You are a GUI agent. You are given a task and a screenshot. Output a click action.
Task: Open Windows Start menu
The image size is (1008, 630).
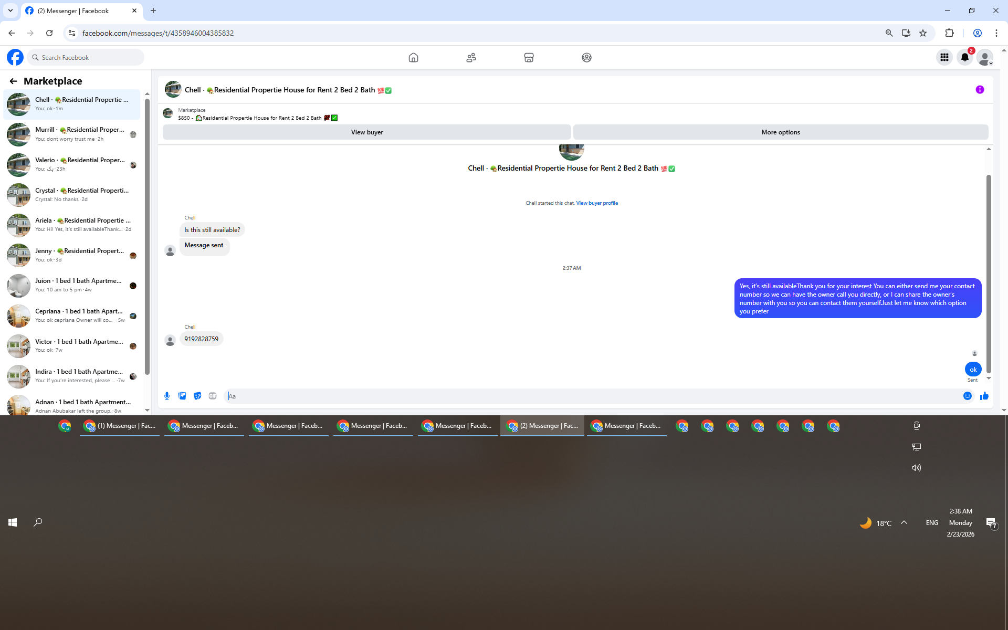pos(13,522)
